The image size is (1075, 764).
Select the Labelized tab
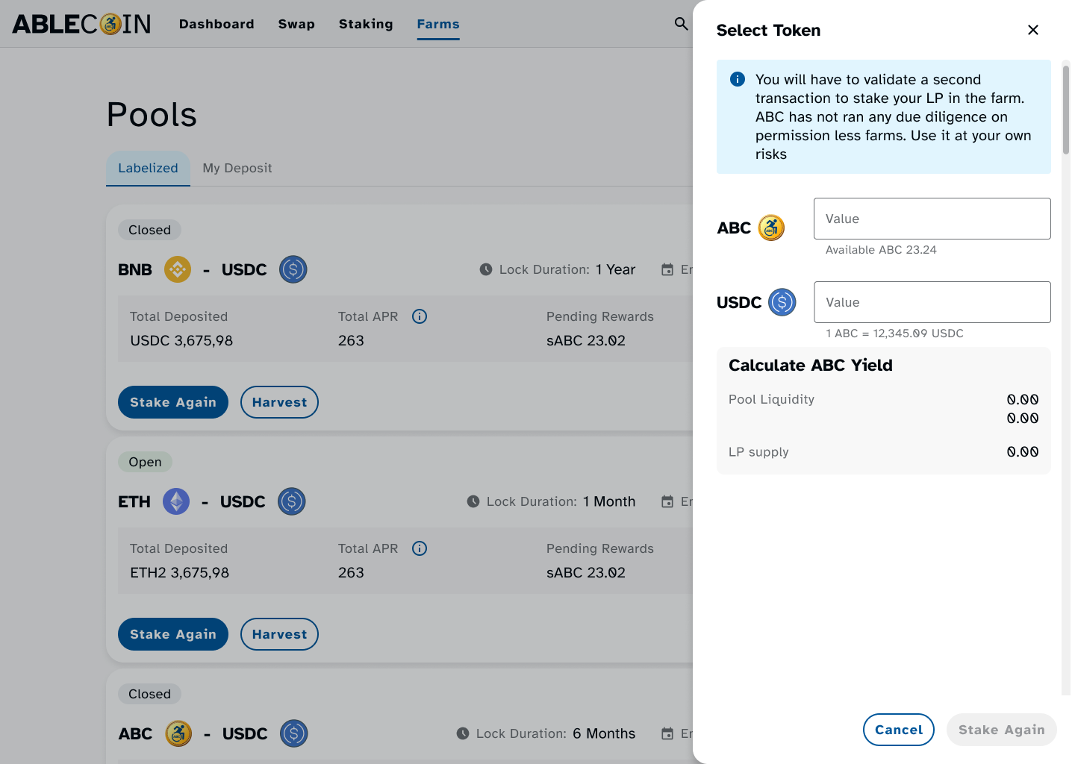[148, 168]
